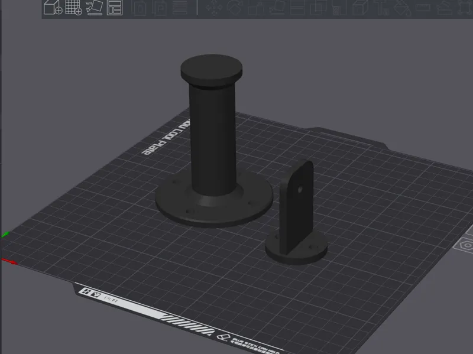Activate the Cut tool
The image size is (473, 354).
tap(297, 7)
